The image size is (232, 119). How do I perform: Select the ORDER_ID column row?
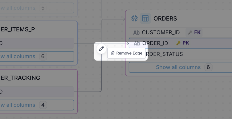(180, 43)
